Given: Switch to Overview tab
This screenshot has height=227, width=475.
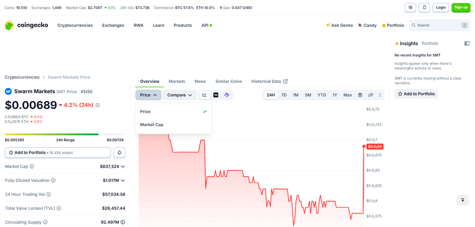Looking at the screenshot, I should (150, 82).
